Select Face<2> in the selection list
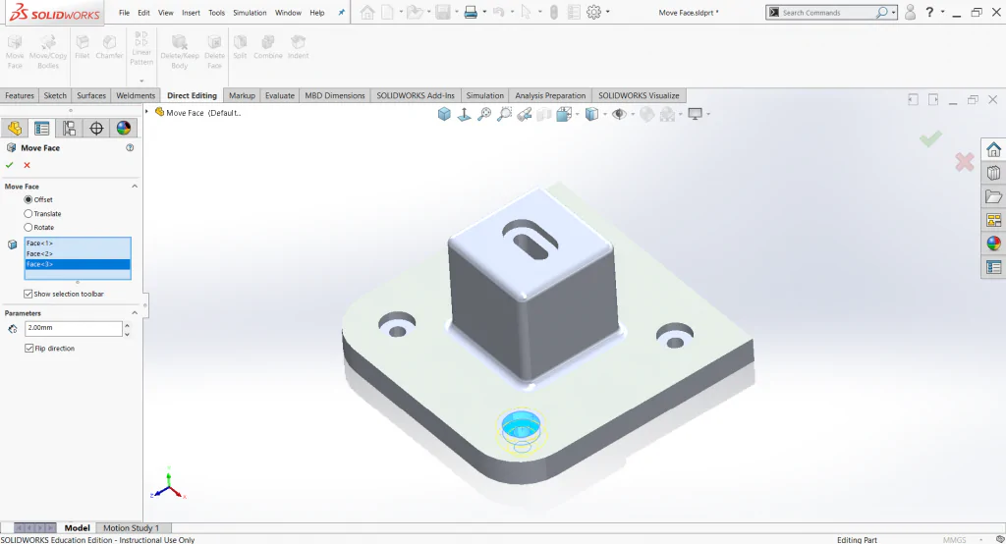The height and width of the screenshot is (544, 1006). click(78, 253)
